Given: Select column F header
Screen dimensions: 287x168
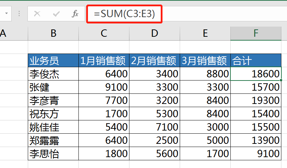Looking at the screenshot, I should coord(256,33).
